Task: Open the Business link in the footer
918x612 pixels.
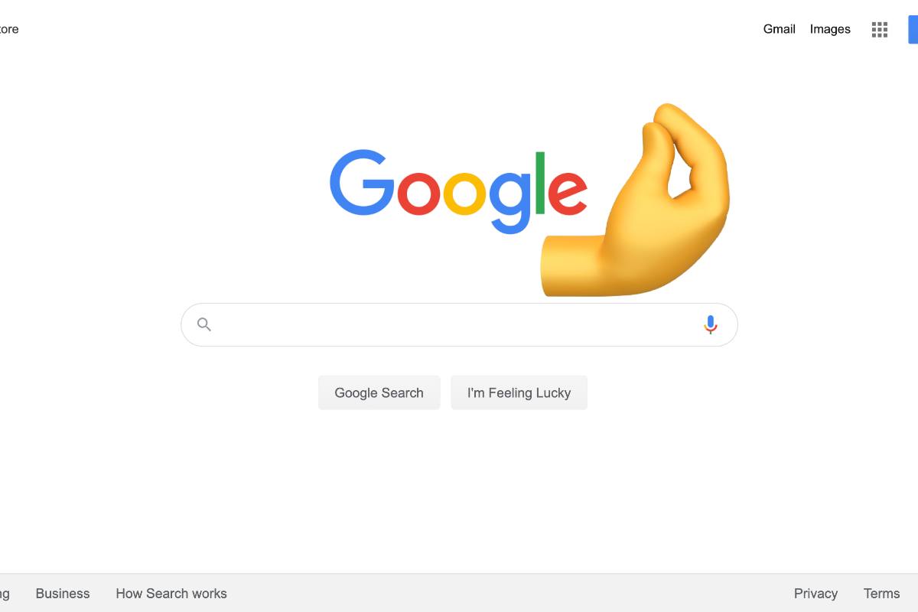Action: coord(63,594)
